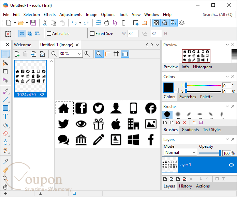The image size is (237, 197).
Task: Switch to the Histogram tab
Action: point(202,67)
